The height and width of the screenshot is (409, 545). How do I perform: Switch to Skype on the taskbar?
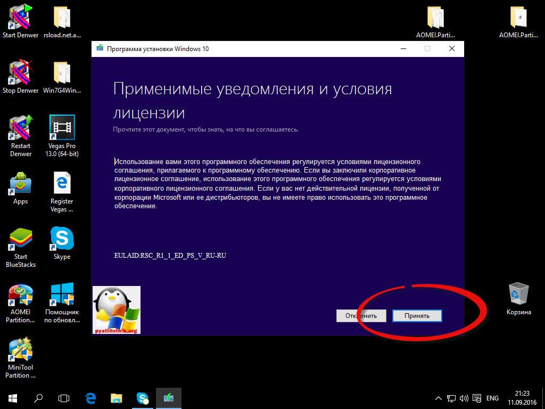[x=143, y=398]
